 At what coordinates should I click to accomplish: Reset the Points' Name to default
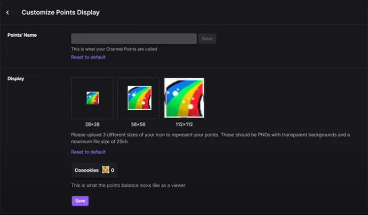(88, 57)
